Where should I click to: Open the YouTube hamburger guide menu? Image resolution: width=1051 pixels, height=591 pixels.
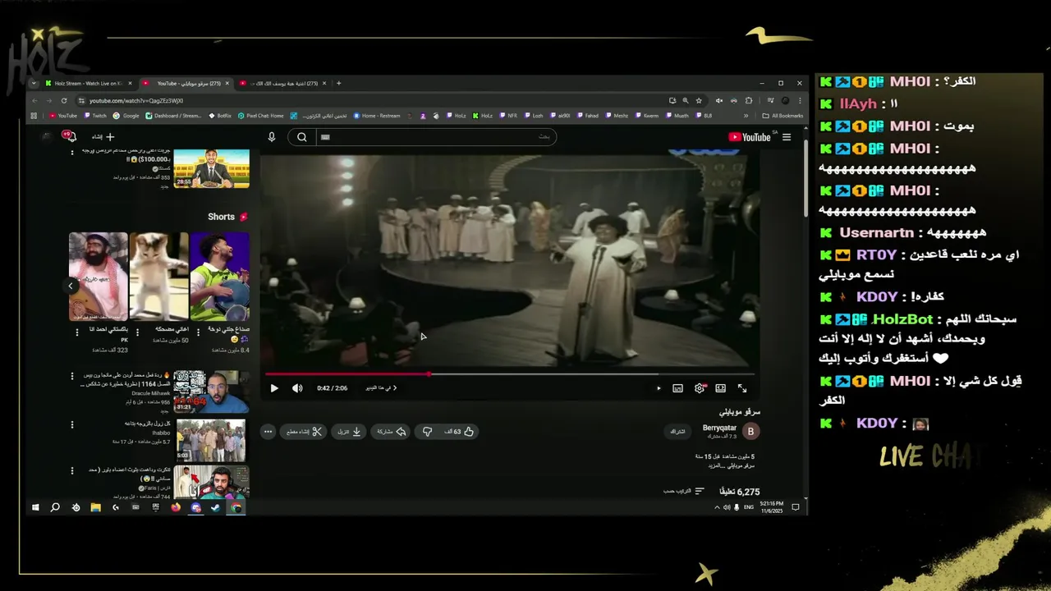pyautogui.click(x=787, y=137)
